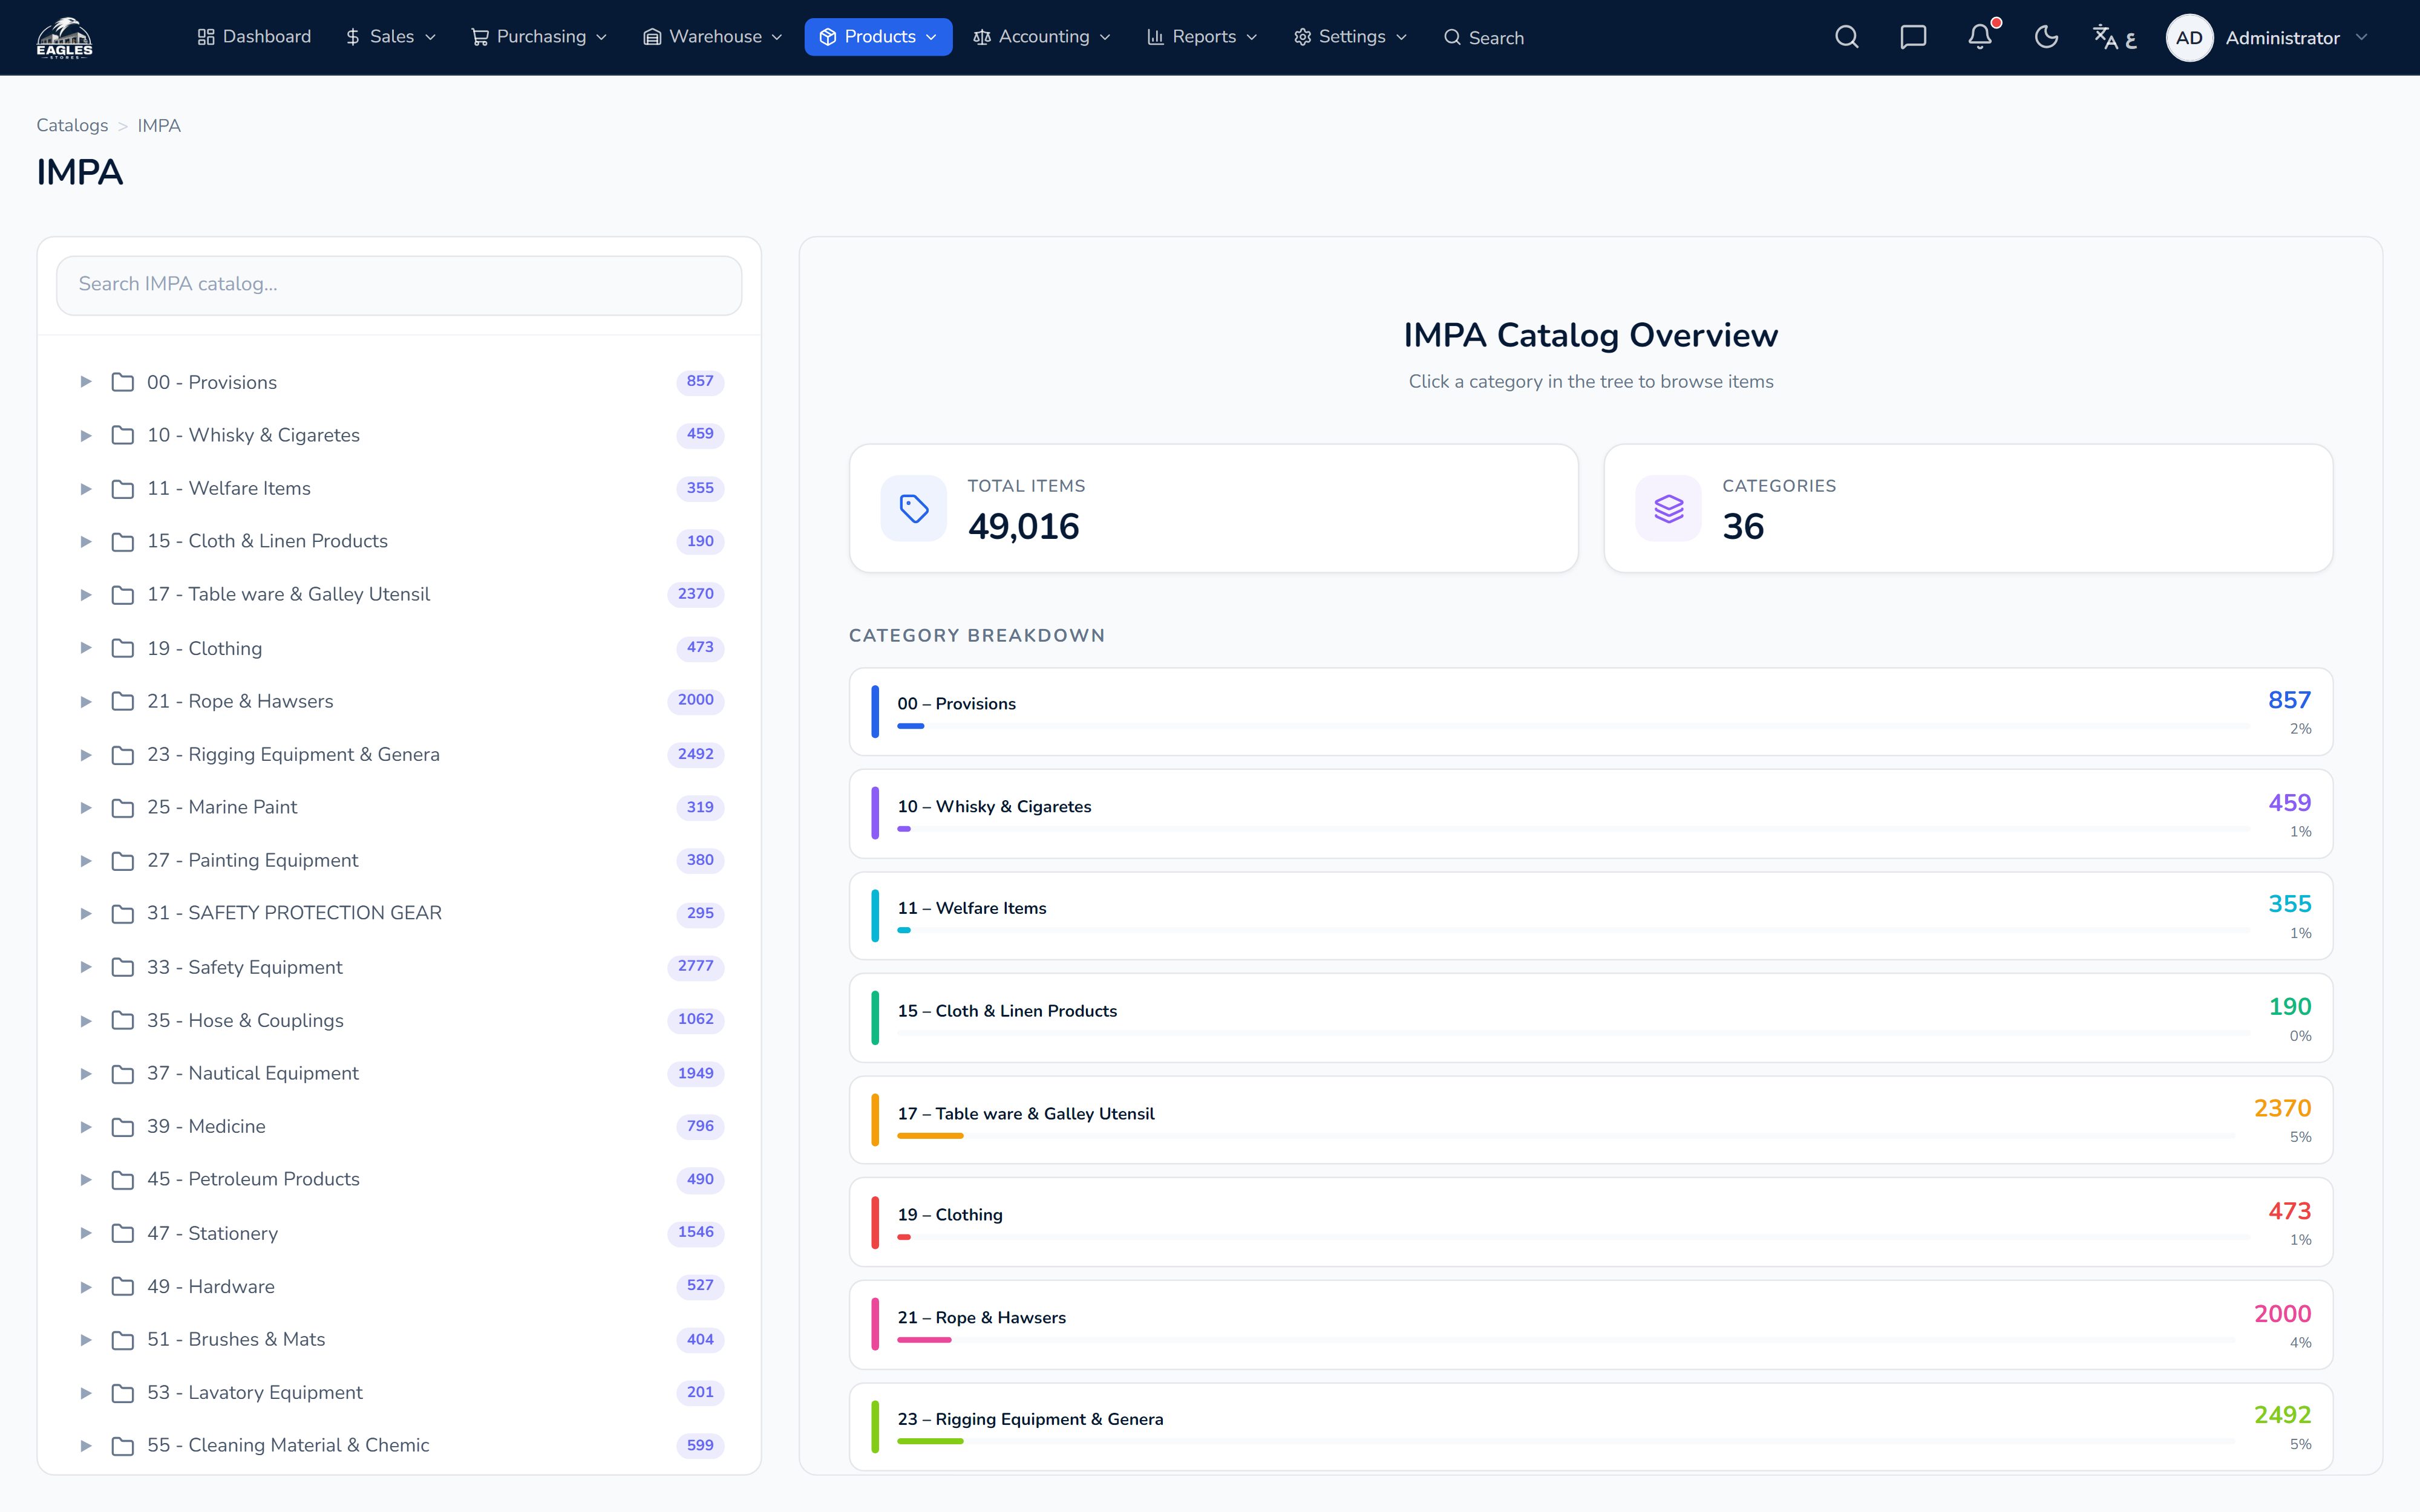The height and width of the screenshot is (1512, 2420).
Task: Open the Reports menu
Action: pyautogui.click(x=1202, y=37)
